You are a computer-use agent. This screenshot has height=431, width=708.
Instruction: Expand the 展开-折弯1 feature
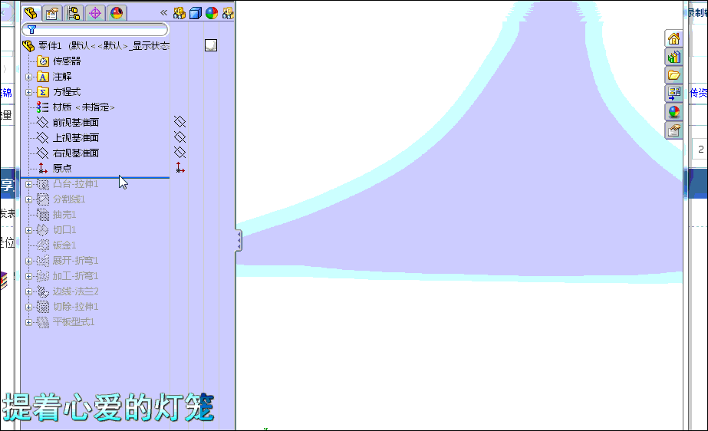[x=28, y=261]
